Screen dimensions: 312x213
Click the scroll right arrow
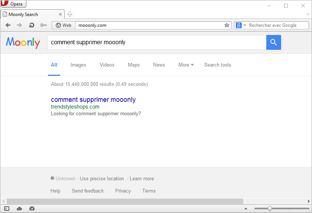(309, 201)
